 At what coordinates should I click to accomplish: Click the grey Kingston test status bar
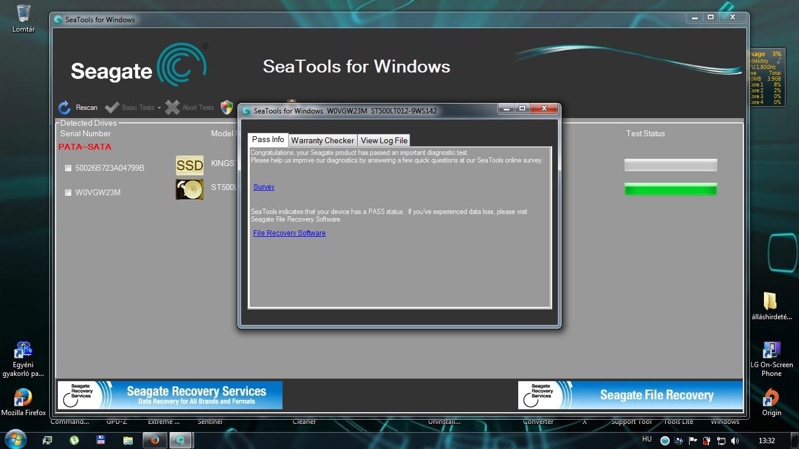pyautogui.click(x=670, y=165)
